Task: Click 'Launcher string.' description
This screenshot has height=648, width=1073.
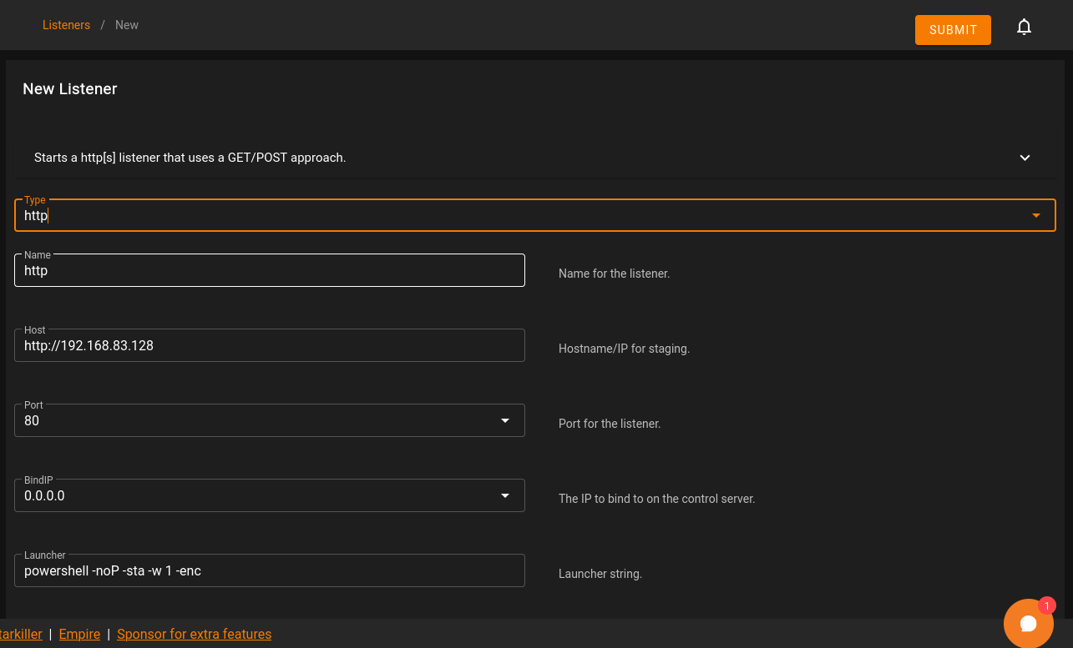Action: click(600, 574)
